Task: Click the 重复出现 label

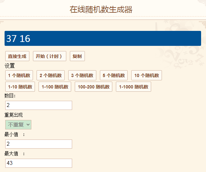Action: (14, 115)
